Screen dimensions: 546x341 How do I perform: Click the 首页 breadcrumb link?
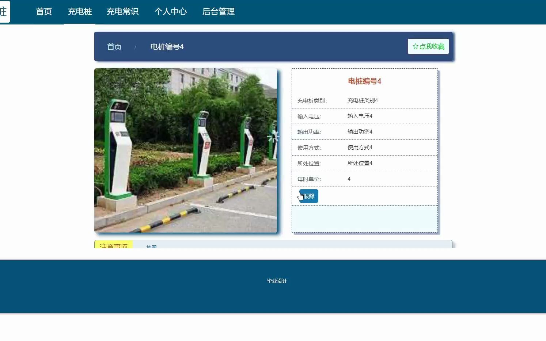(114, 47)
